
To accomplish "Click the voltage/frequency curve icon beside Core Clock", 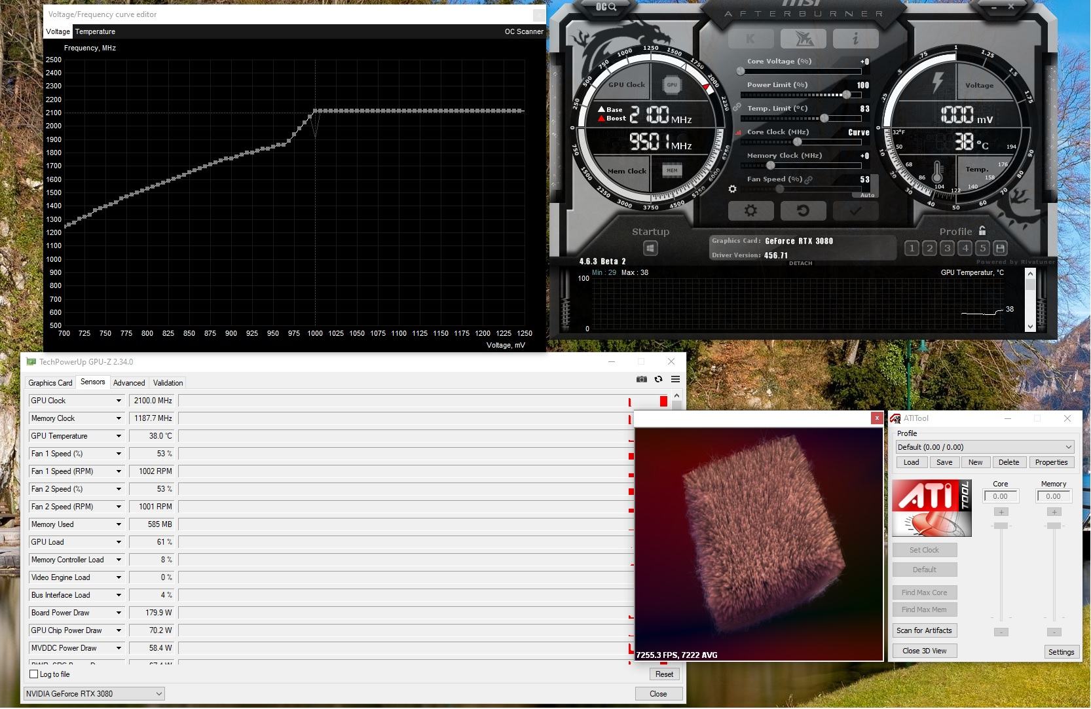I will 739,132.
